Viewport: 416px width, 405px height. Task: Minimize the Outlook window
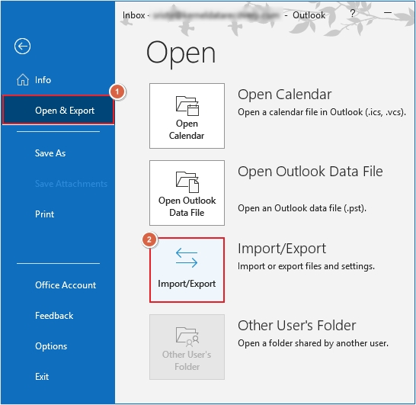[x=388, y=12]
